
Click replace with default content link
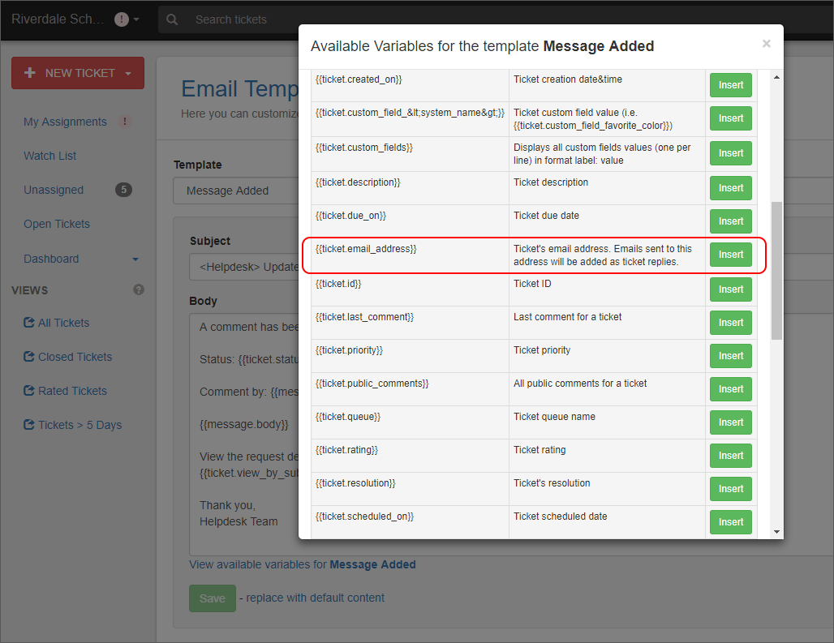point(315,598)
